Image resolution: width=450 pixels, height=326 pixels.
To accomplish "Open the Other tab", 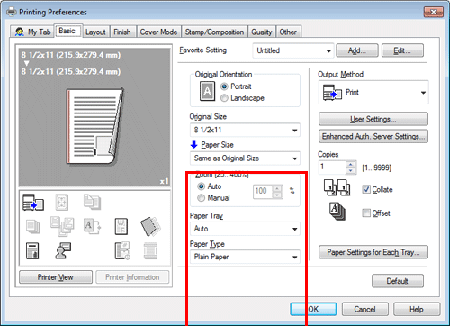I will click(288, 32).
